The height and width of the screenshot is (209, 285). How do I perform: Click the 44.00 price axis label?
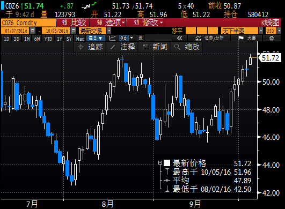[x=271, y=165]
